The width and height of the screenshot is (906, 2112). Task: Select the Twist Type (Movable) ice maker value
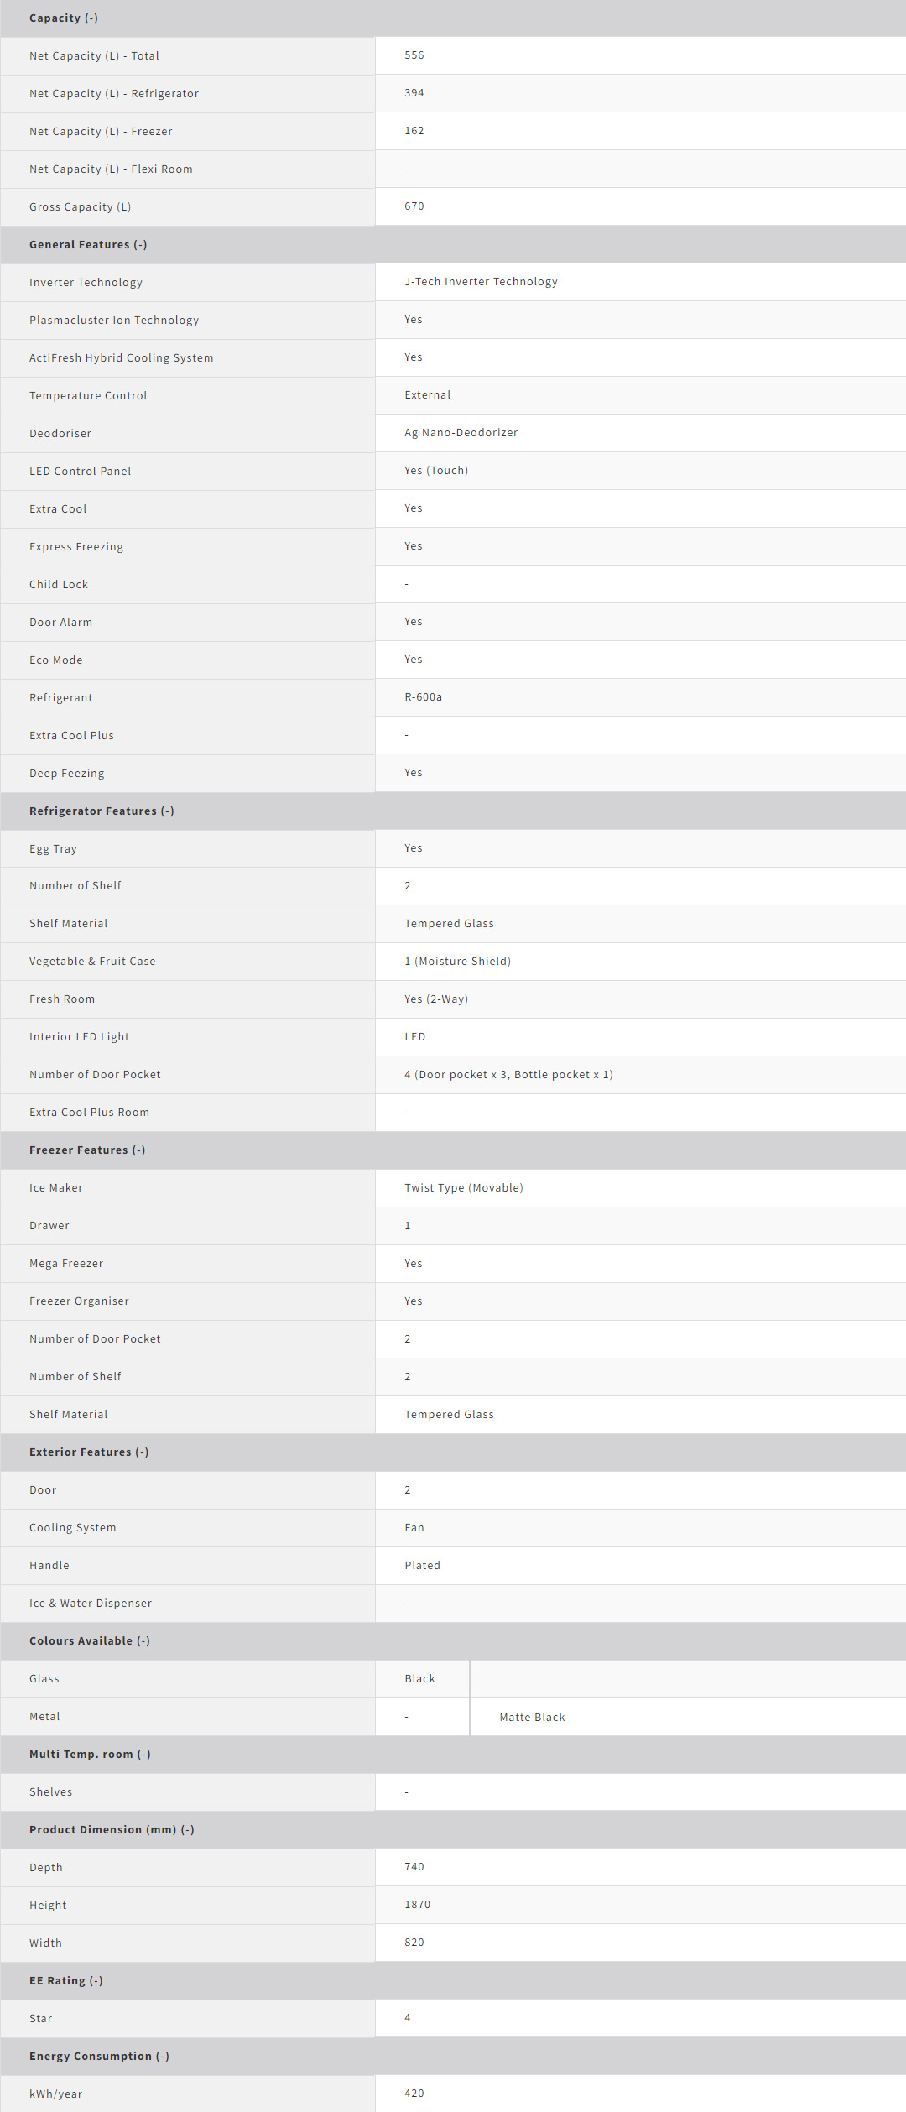coord(463,1188)
